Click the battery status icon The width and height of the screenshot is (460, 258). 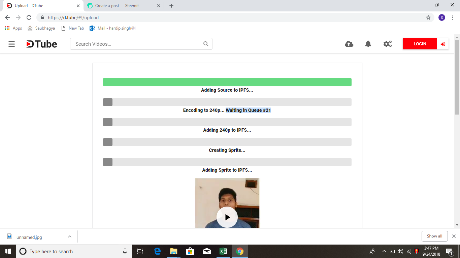point(392,251)
